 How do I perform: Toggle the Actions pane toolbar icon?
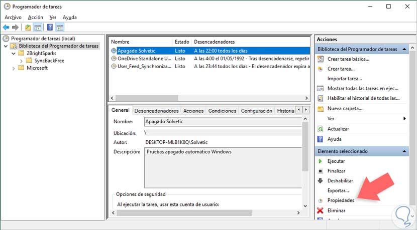tap(60, 28)
